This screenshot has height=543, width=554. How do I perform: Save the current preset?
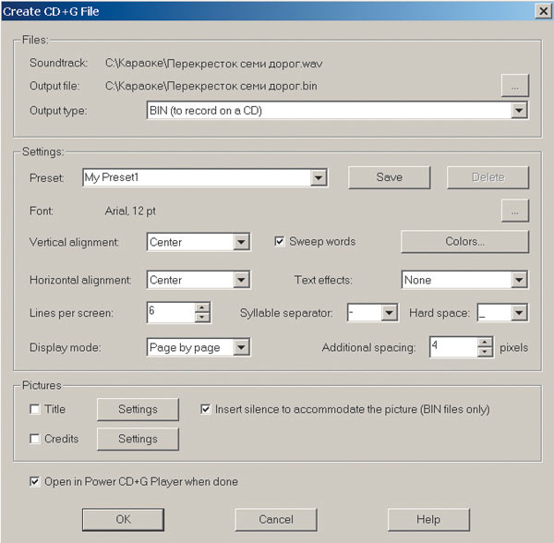[389, 177]
